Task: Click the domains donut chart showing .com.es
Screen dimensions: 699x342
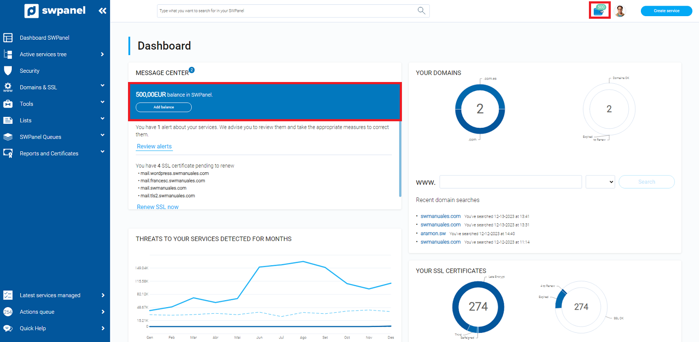Action: pyautogui.click(x=480, y=109)
